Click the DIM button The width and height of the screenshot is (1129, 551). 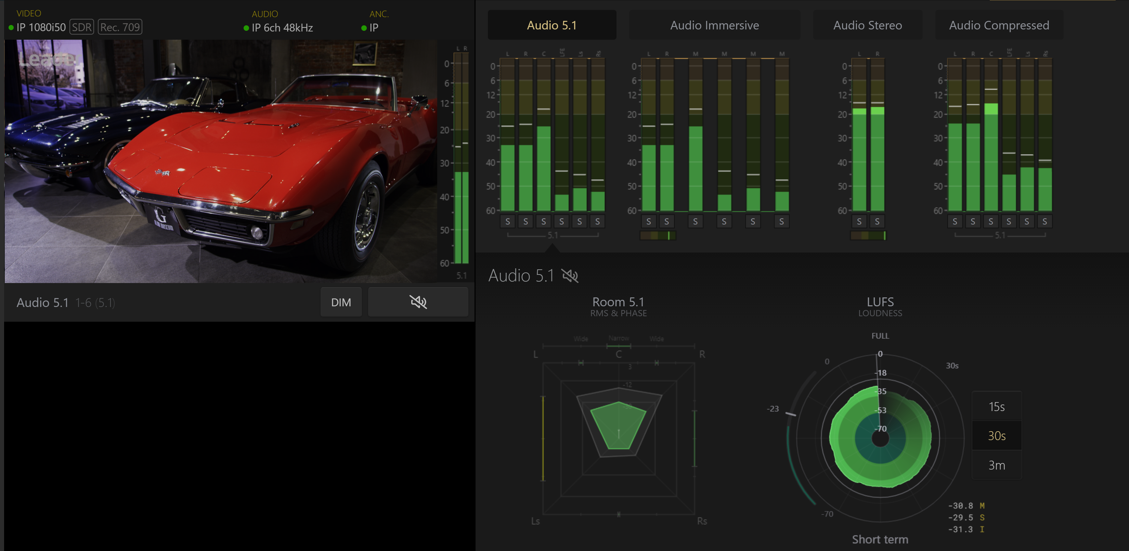coord(341,302)
